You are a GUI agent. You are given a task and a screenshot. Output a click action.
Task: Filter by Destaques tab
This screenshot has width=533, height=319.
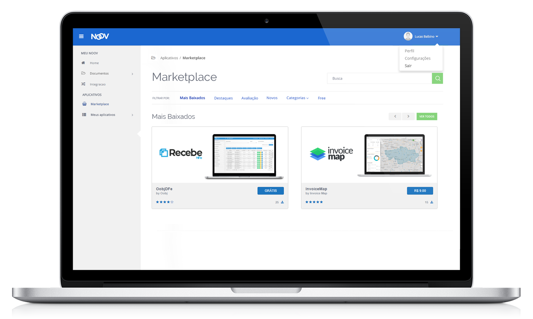click(223, 98)
